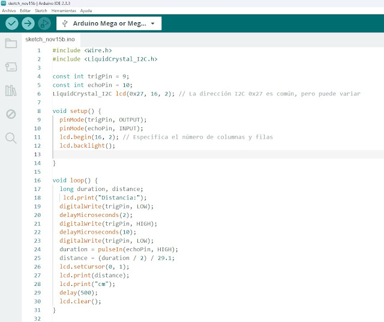Viewport: 384px width, 322px height.
Task: Click 'pinMode(trigPin, OUTPUT);' line
Action: point(103,120)
